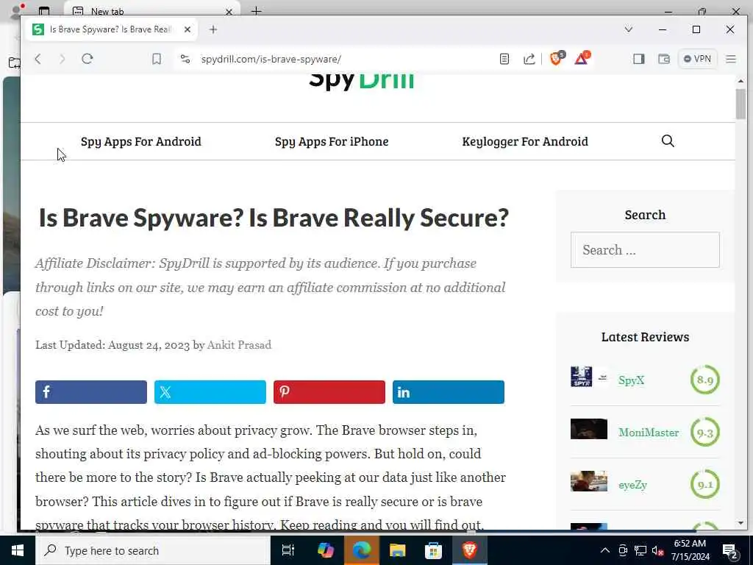The image size is (753, 565).
Task: Click the site search magnifier icon
Action: tap(668, 141)
